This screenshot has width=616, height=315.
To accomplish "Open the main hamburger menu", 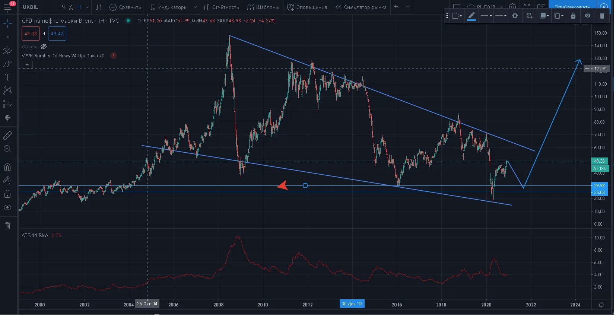I will click(x=7, y=7).
